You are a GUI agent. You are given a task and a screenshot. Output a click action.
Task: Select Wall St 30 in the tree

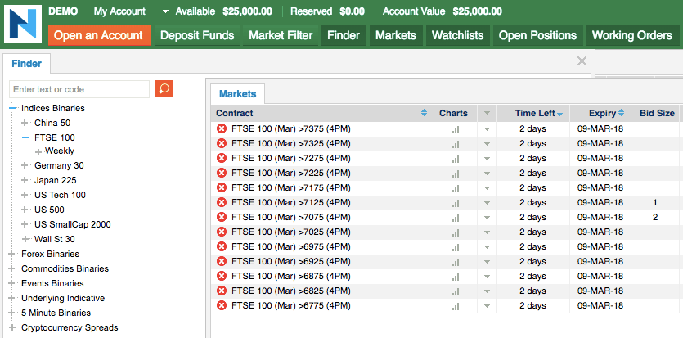pyautogui.click(x=55, y=239)
